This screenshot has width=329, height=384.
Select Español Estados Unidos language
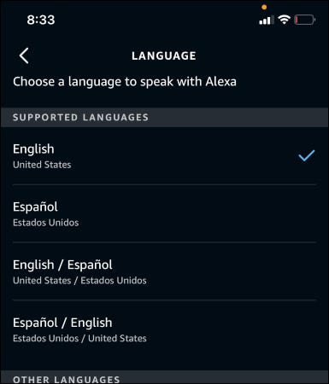(x=164, y=213)
